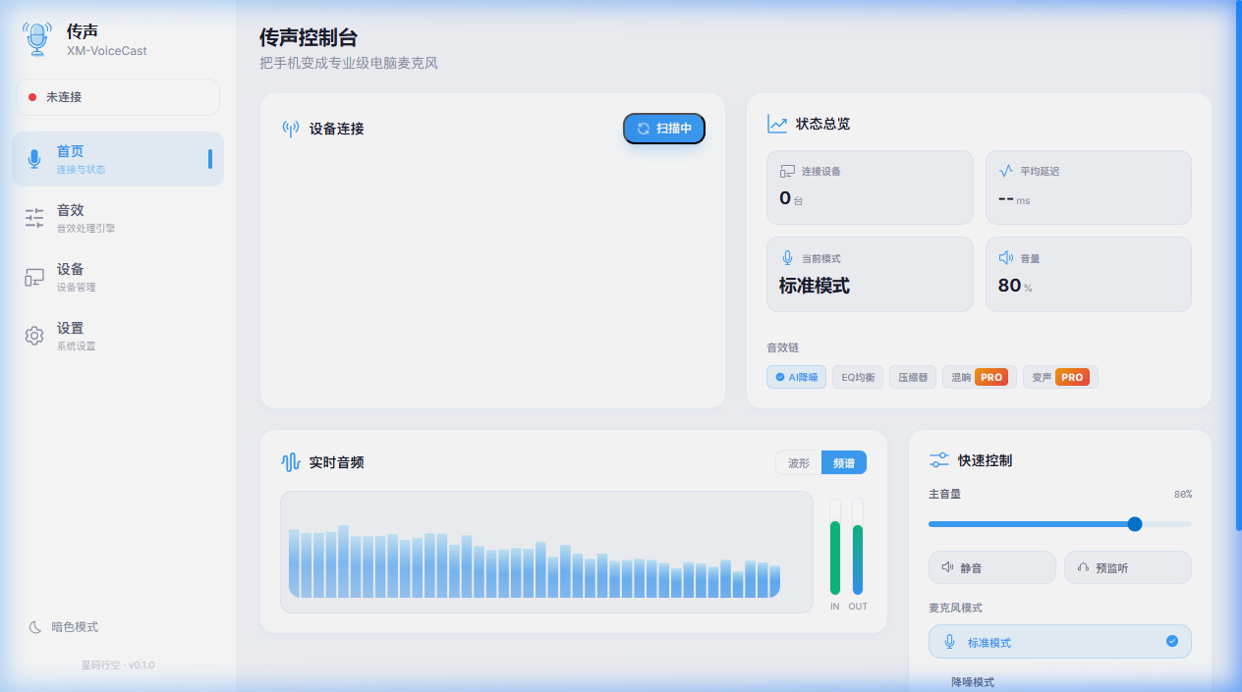Click the 80% volume value text
The image size is (1242, 692).
(x=1183, y=495)
